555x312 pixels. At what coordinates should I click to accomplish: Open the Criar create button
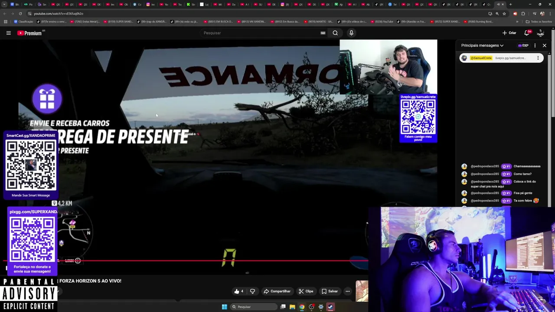tap(509, 33)
